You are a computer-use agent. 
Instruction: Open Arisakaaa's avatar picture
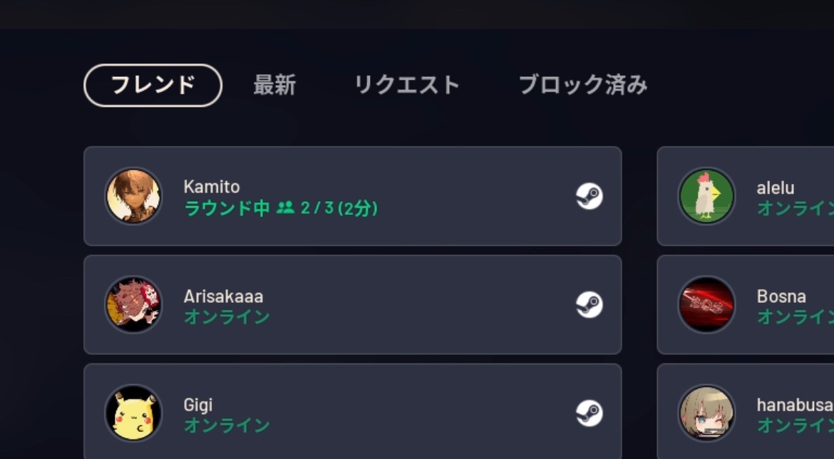(133, 305)
